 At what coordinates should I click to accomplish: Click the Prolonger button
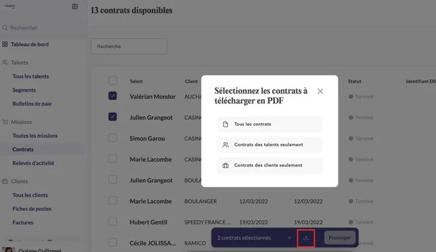[340, 238]
